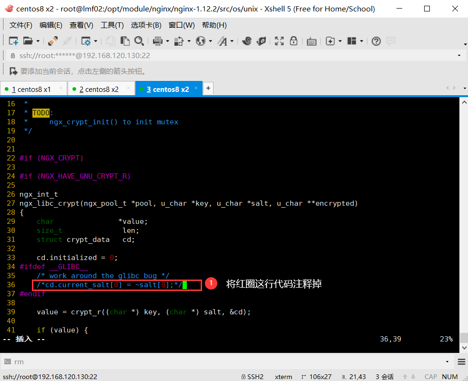Click the lock session toolbar icon
This screenshot has width=468, height=381.
tap(294, 41)
